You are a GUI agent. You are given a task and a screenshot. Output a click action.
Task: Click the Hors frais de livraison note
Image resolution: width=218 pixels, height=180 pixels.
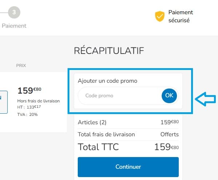(39, 101)
